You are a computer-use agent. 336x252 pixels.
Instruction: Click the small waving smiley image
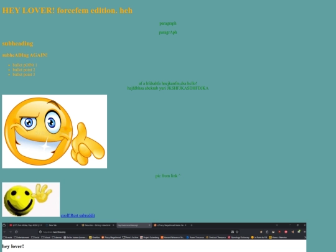(x=31, y=200)
